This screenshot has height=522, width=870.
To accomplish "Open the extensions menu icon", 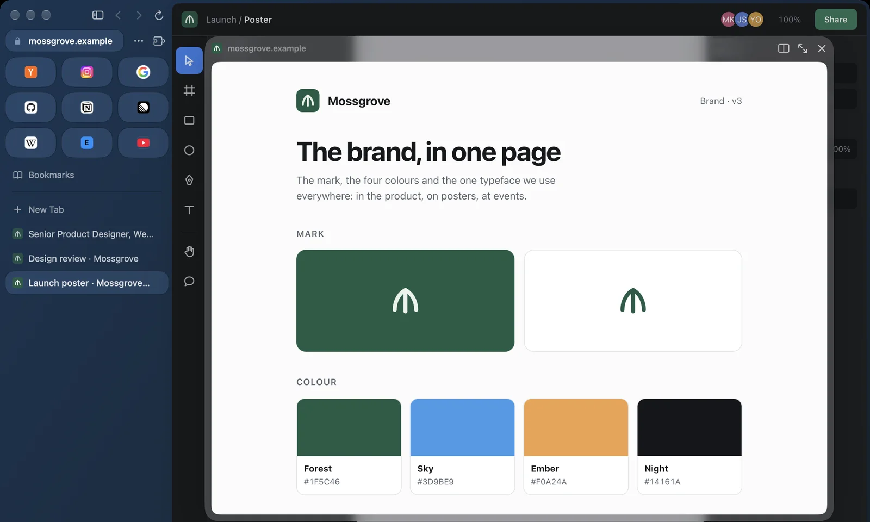I will 159,41.
